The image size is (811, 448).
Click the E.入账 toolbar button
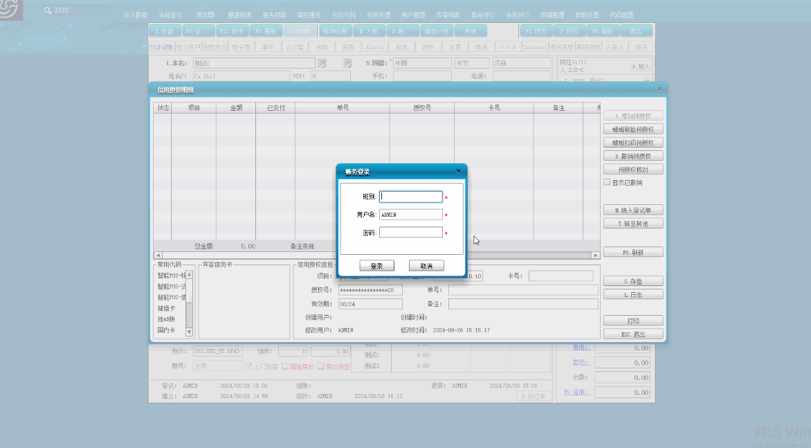click(x=369, y=31)
